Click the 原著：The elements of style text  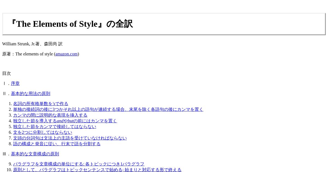click(x=28, y=54)
